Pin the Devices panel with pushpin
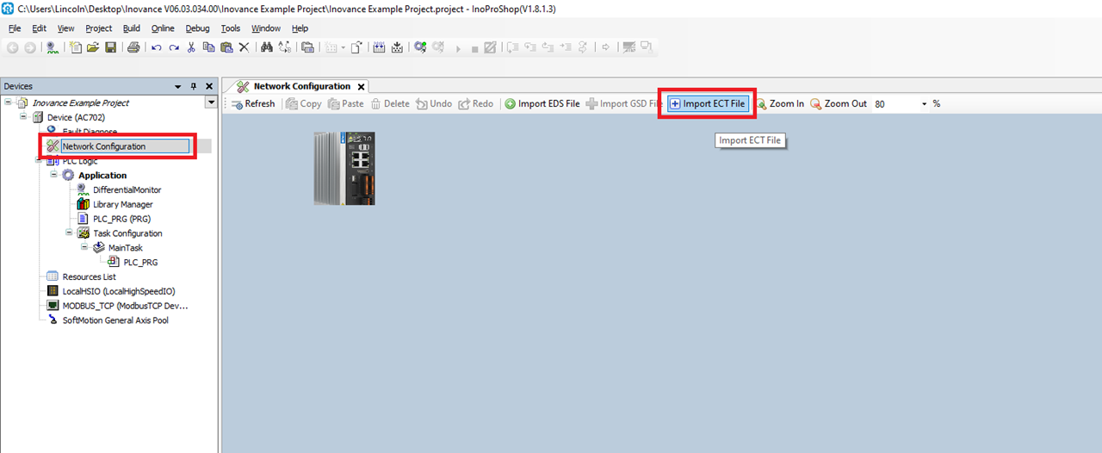The height and width of the screenshot is (453, 1102). click(x=194, y=86)
